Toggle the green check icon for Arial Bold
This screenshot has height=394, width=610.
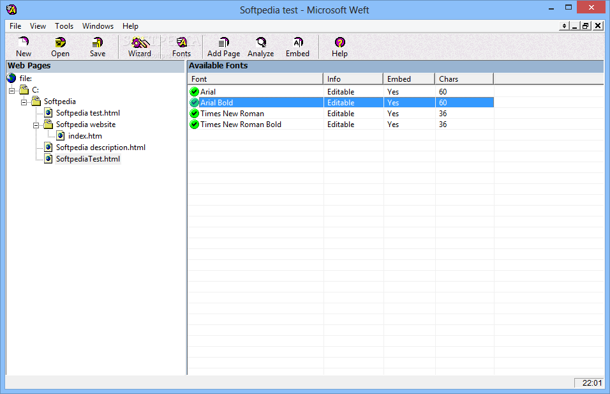click(x=194, y=103)
